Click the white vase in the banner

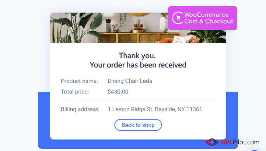pos(164,24)
